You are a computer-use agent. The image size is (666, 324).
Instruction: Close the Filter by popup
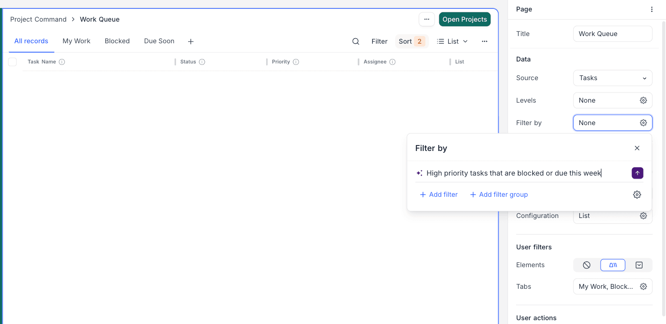pos(637,148)
